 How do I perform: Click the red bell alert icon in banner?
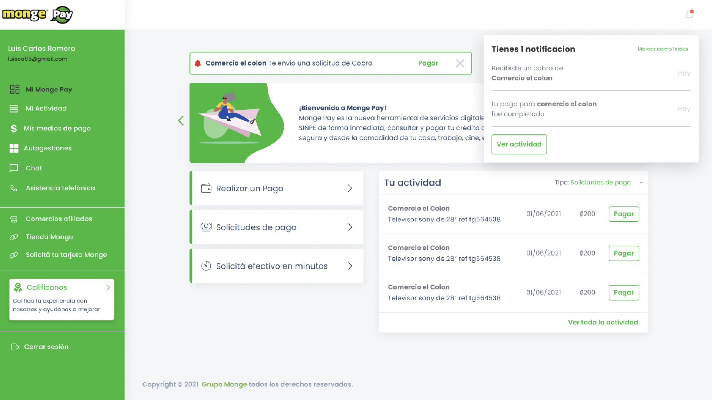point(198,63)
